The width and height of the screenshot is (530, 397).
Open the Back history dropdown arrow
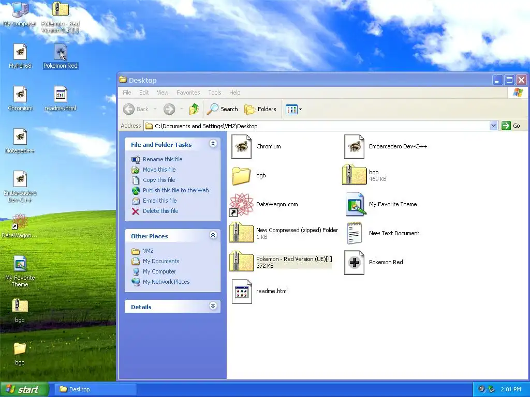[155, 109]
